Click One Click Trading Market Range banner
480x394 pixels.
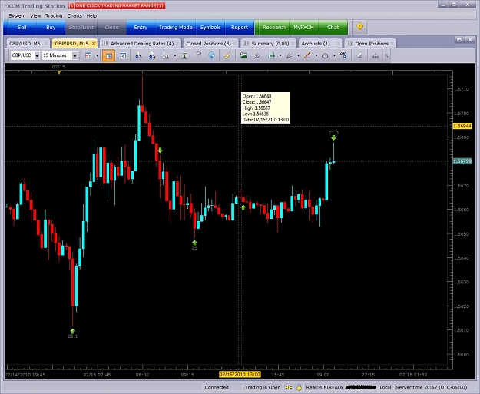point(118,6)
